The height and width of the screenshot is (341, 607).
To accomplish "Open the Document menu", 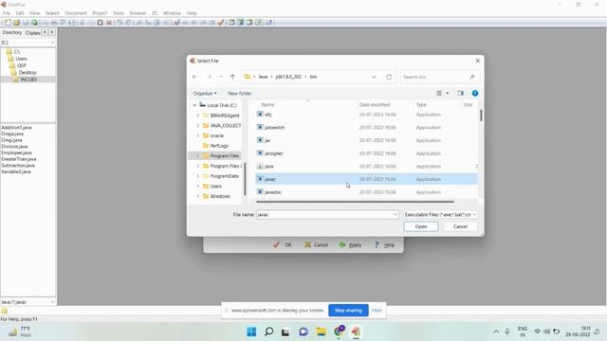I will [76, 13].
